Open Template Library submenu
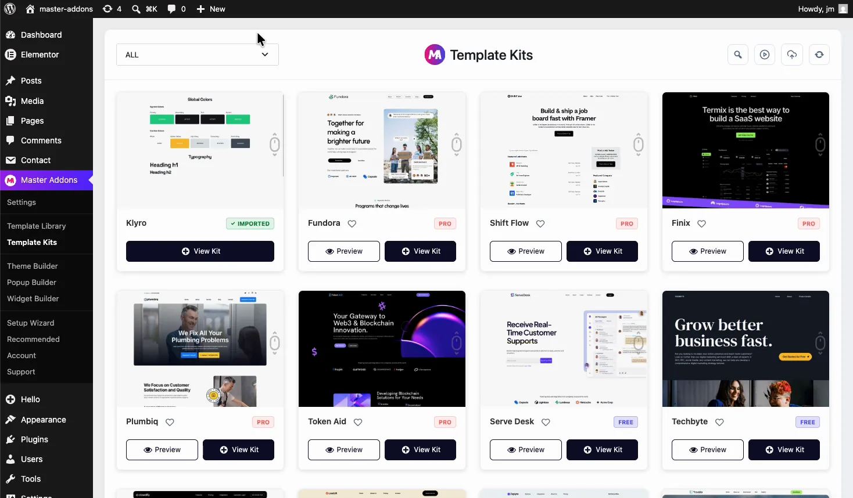The image size is (853, 498). (x=36, y=226)
